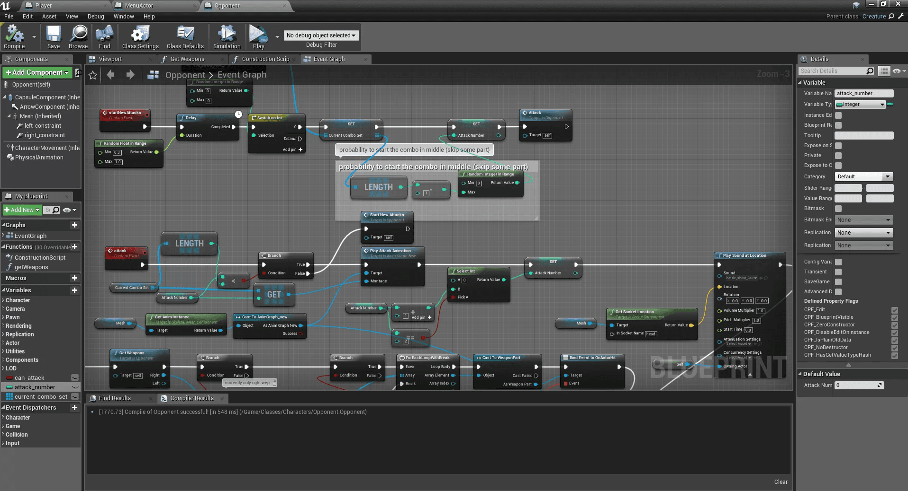Toggle Transient checkbox

[x=838, y=272]
